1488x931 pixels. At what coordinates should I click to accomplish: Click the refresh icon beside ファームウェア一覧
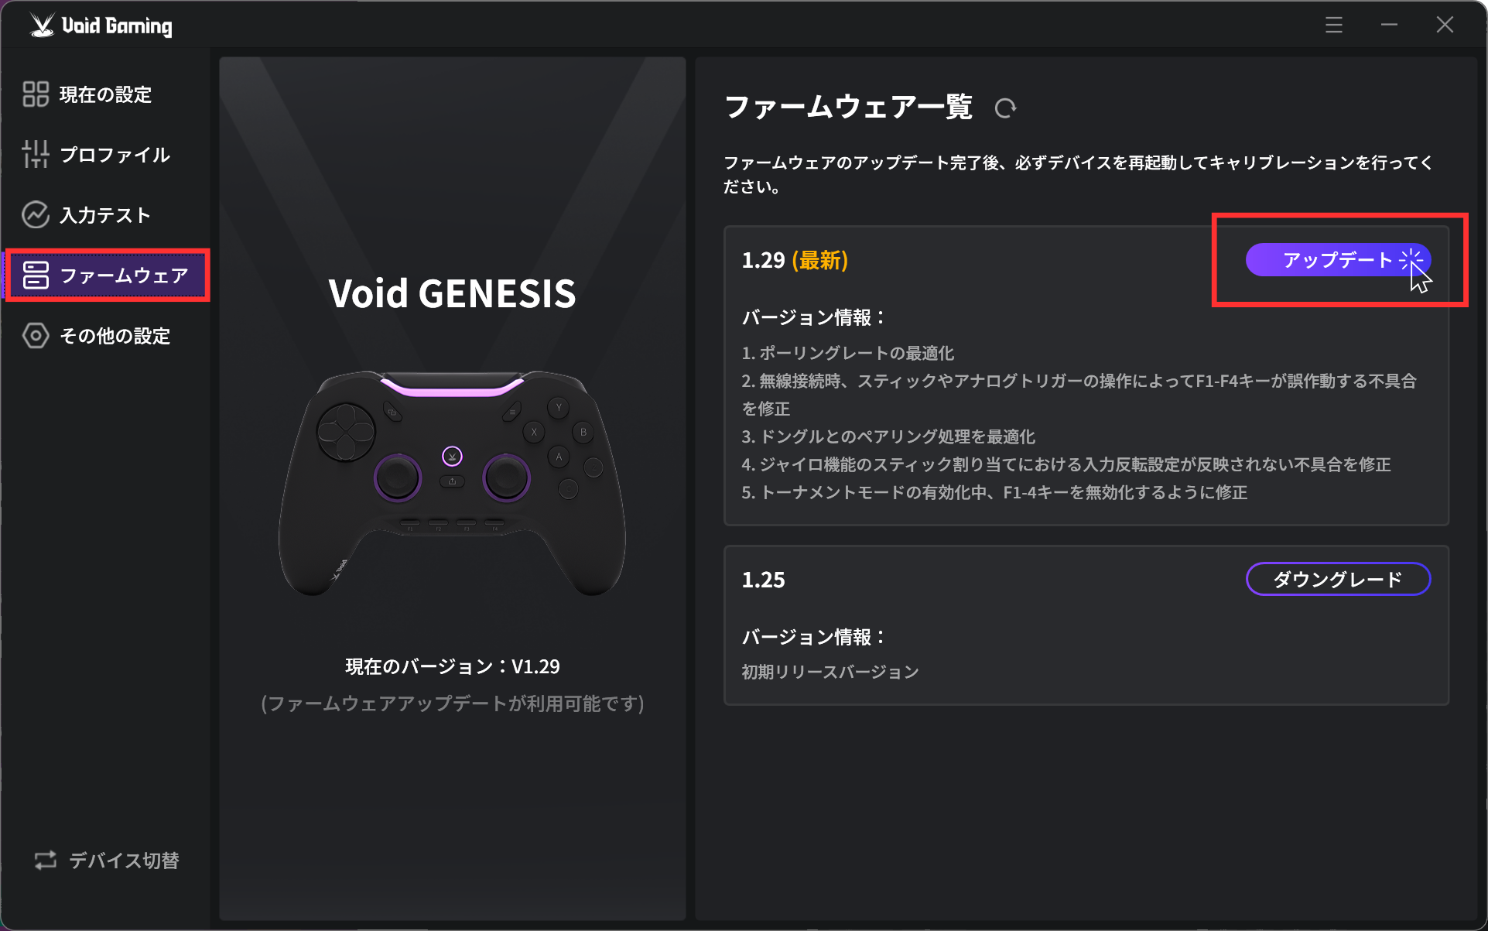(1005, 108)
